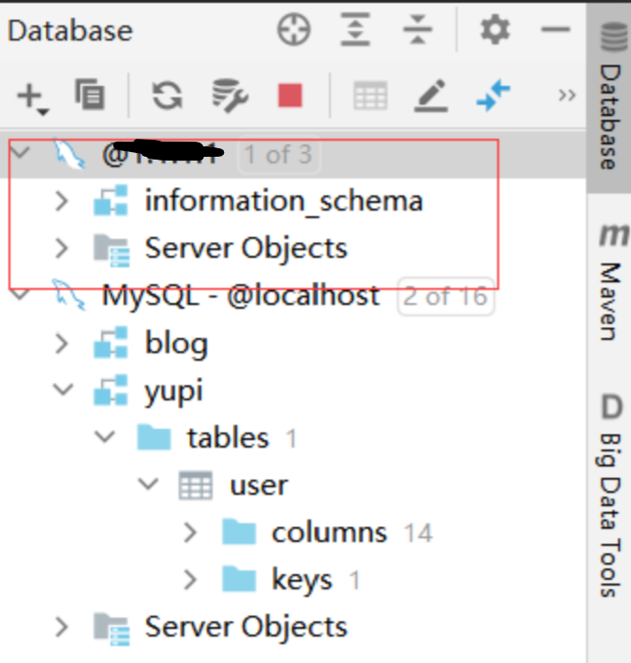631x663 pixels.
Task: Click the Select Opened File target icon
Action: pyautogui.click(x=294, y=30)
